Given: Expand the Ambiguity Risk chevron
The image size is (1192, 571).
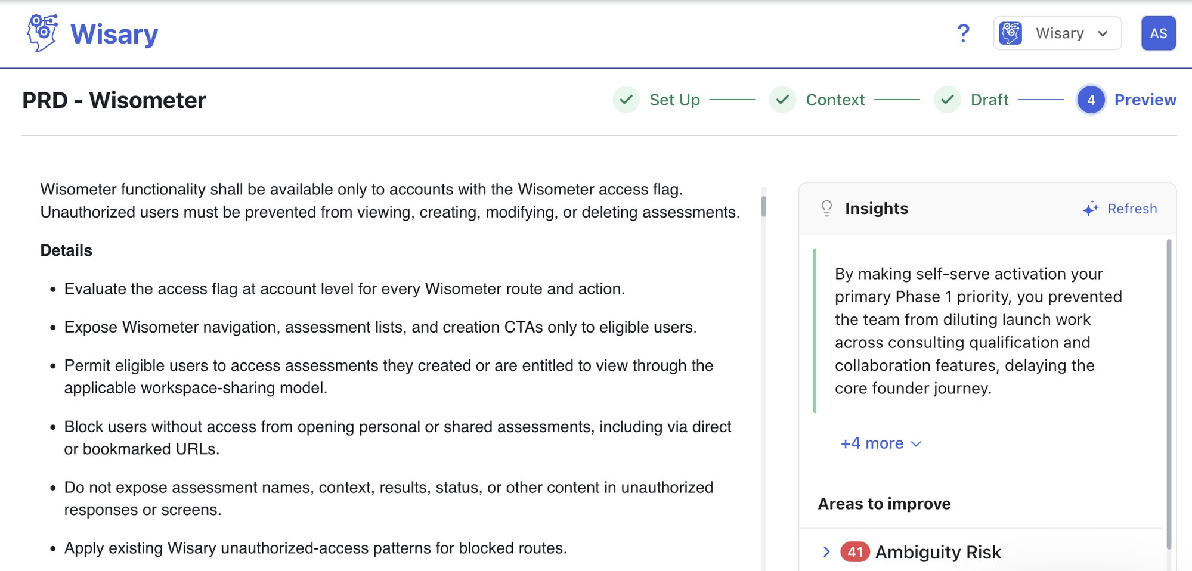Looking at the screenshot, I should coord(826,552).
